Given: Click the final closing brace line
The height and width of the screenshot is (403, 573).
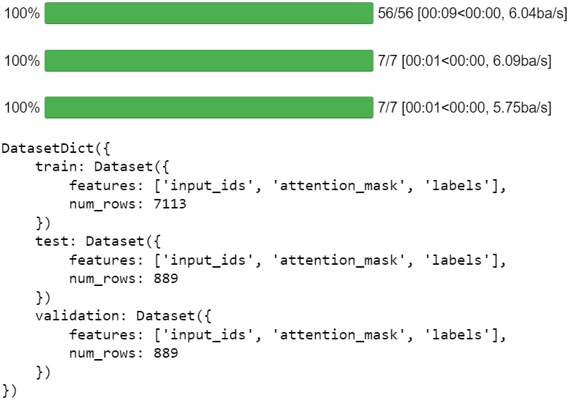Looking at the screenshot, I should click(10, 391).
